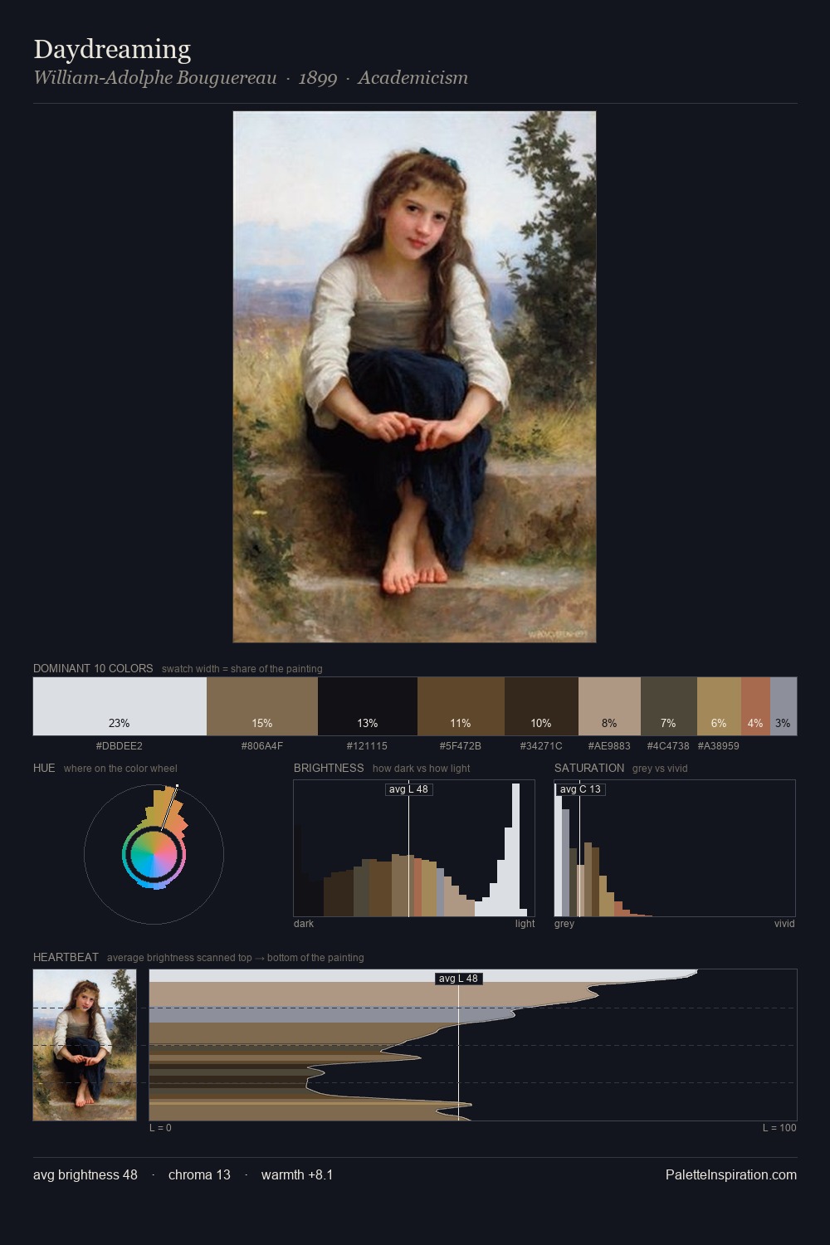Click the HEARTBEAT section heading
This screenshot has width=830, height=1245.
[66, 957]
